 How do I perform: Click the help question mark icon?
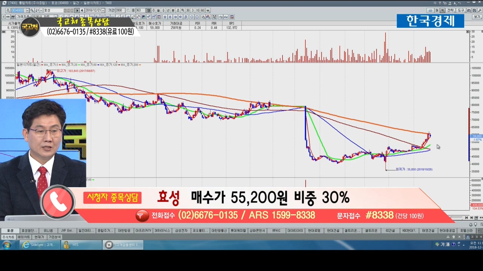[440, 3]
